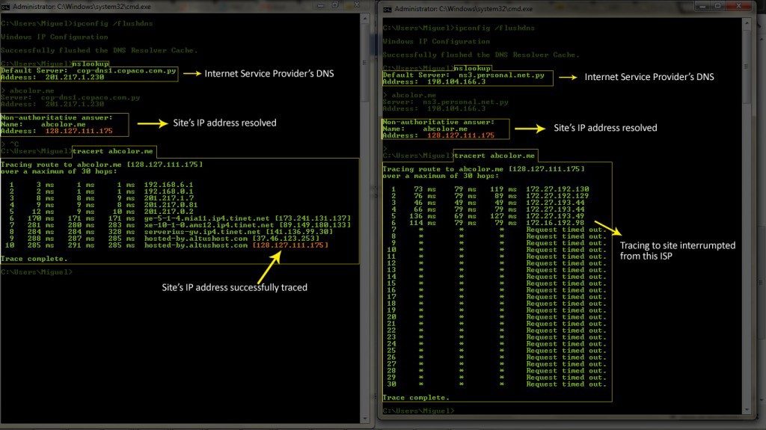Screen dimensions: 766x430
Task: Click last prompt C:\Users\Miguel> in right window
Action: pos(419,411)
